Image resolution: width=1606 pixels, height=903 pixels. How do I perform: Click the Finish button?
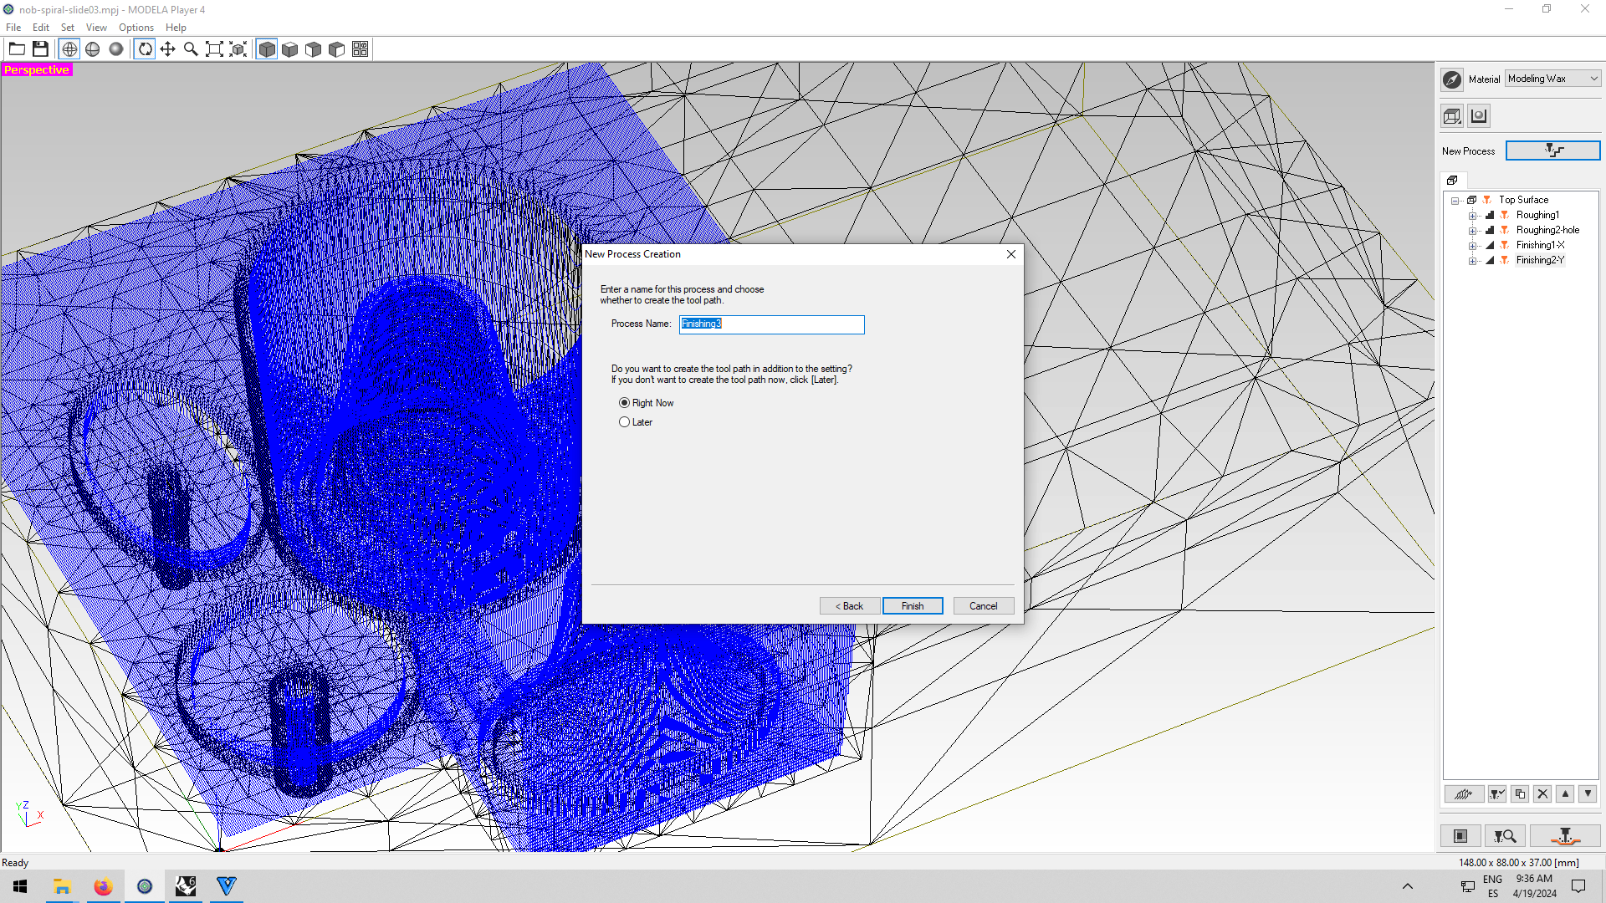[x=913, y=606]
